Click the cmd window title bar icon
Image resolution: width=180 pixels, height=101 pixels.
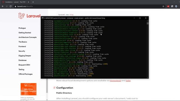click(x=42, y=18)
